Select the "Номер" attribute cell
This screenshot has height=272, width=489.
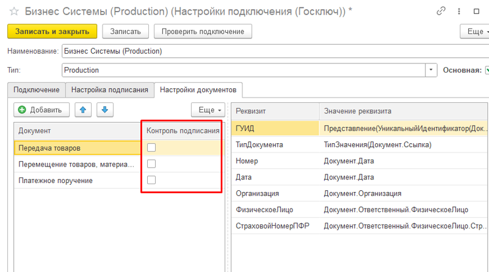click(275, 161)
